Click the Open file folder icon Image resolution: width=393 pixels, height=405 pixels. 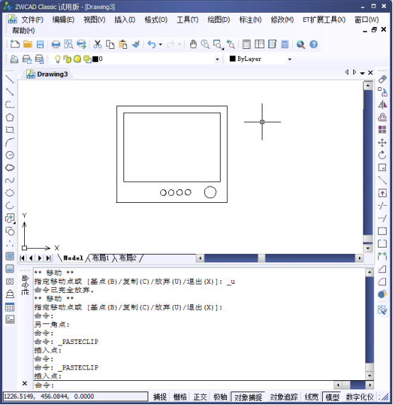point(28,44)
